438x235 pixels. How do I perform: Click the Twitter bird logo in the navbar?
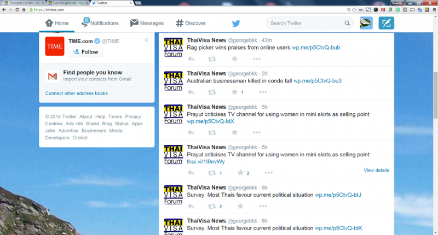pyautogui.click(x=236, y=23)
